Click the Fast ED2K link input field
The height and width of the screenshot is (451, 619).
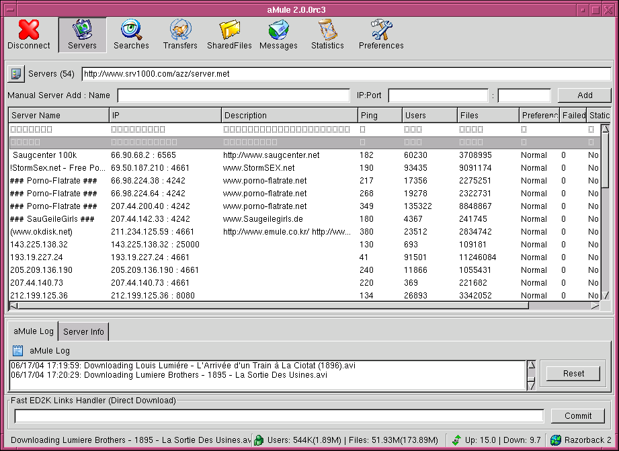278,416
